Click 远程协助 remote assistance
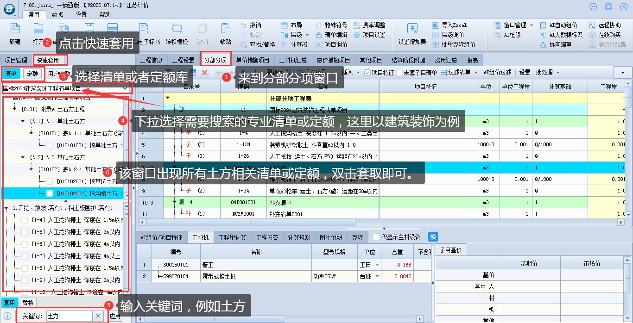This screenshot has height=323, width=633. pyautogui.click(x=605, y=25)
